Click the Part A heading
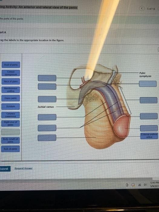159x212 pixels. [x=3, y=32]
